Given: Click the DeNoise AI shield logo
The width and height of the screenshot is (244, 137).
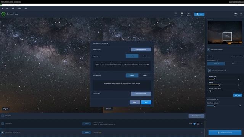Looking at the screenshot, I should click(x=3, y=14).
